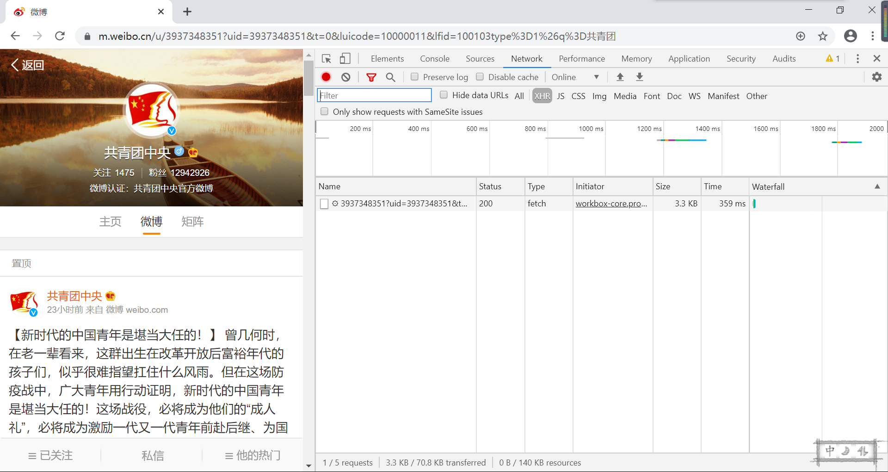Toggle the network filter funnel icon
Screen dimensions: 888x472
point(371,77)
